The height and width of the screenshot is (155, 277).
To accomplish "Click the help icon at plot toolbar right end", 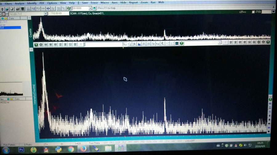I will coord(268,42).
